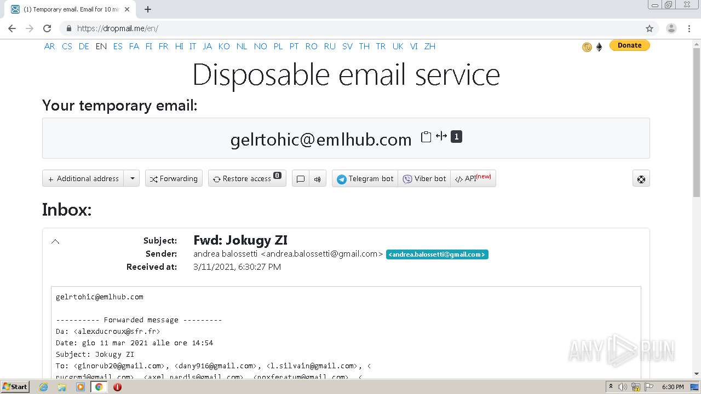Open Internet Explorer from taskbar
The image size is (701, 394).
click(44, 387)
